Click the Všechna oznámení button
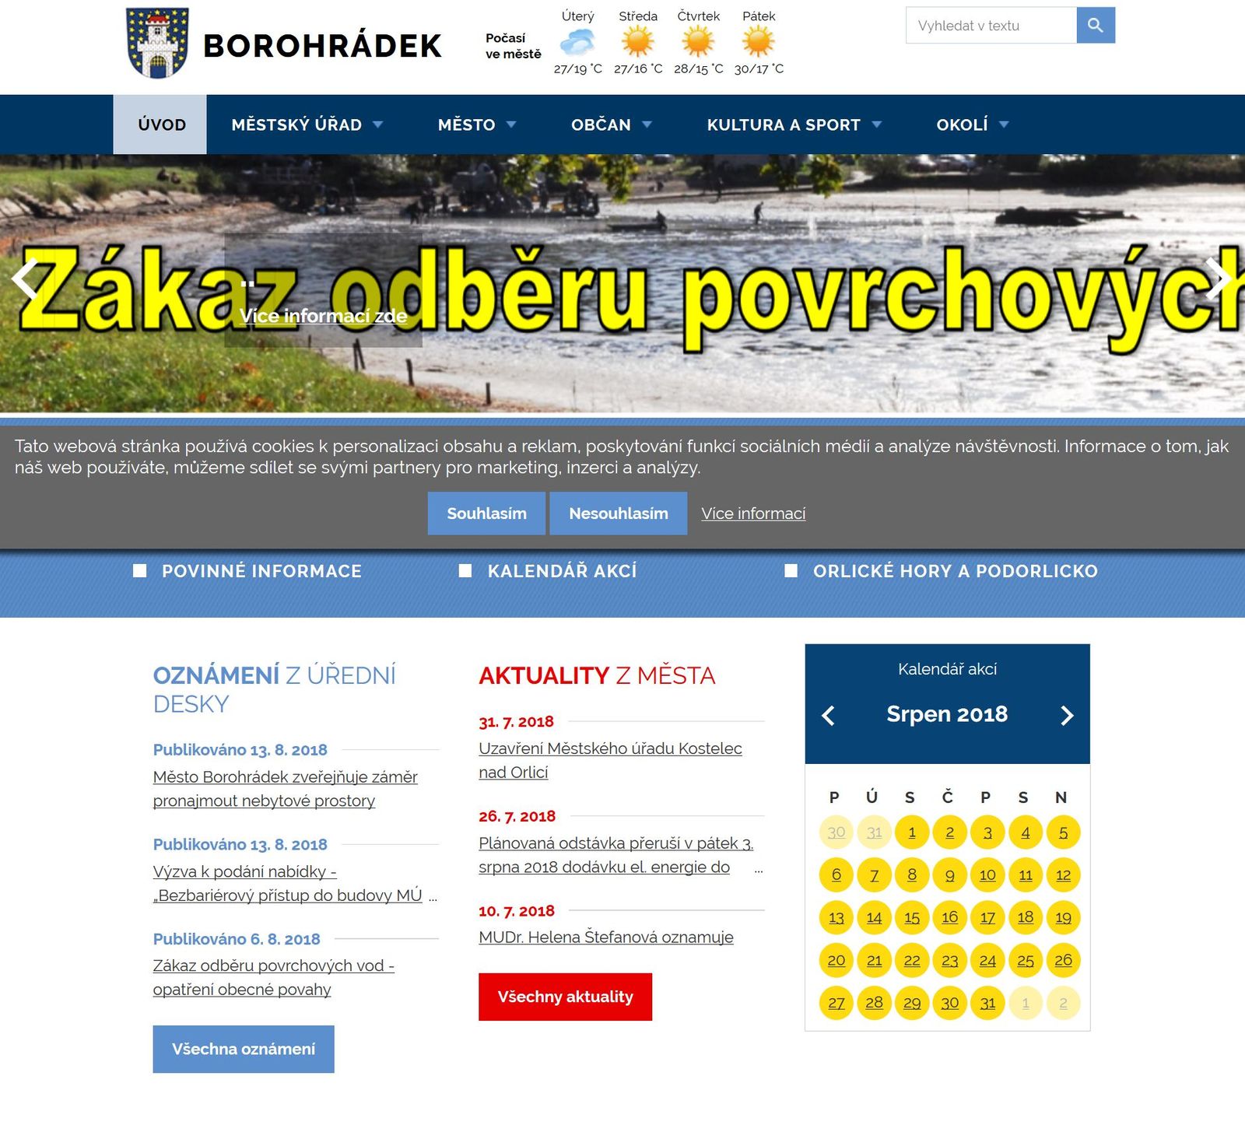The height and width of the screenshot is (1132, 1245). [244, 1049]
